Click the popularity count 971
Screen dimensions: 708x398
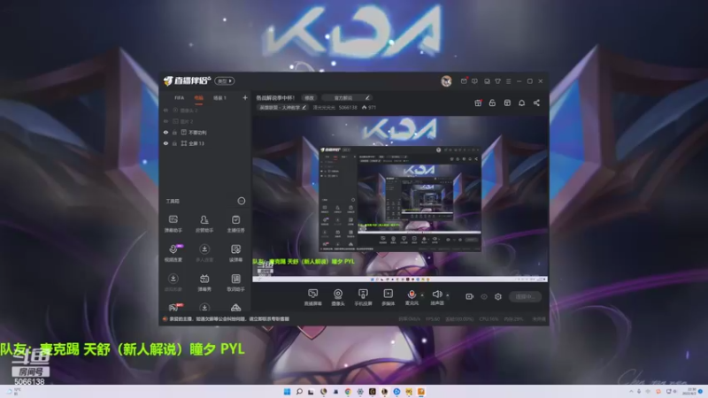[x=369, y=108]
